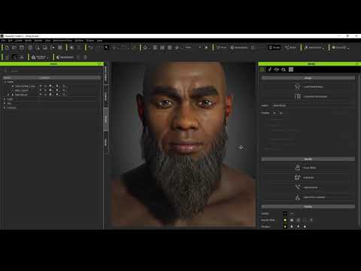Open the Edit menu
361x271 pixels.
(x=11, y=41)
